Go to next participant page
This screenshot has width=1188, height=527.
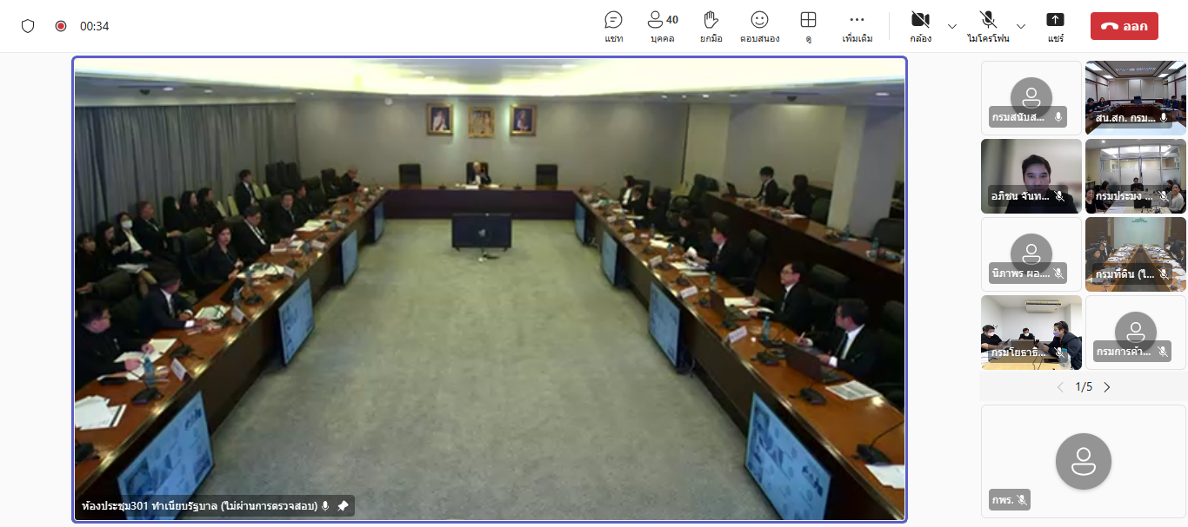point(1107,387)
